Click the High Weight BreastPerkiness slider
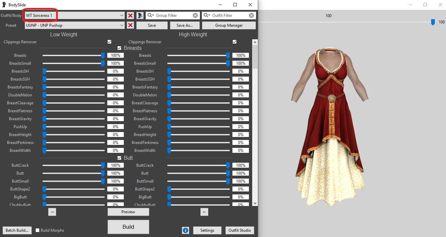The image size is (446, 237). tap(198, 143)
